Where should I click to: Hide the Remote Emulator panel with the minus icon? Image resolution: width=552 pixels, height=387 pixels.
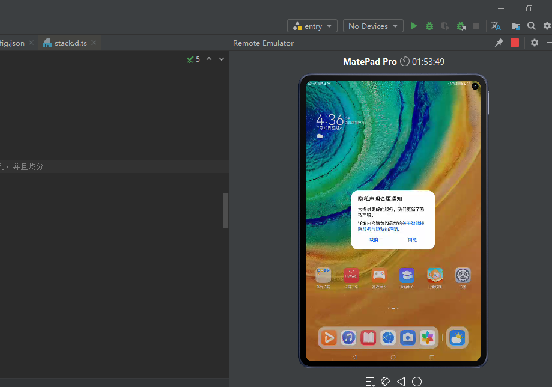coord(549,43)
